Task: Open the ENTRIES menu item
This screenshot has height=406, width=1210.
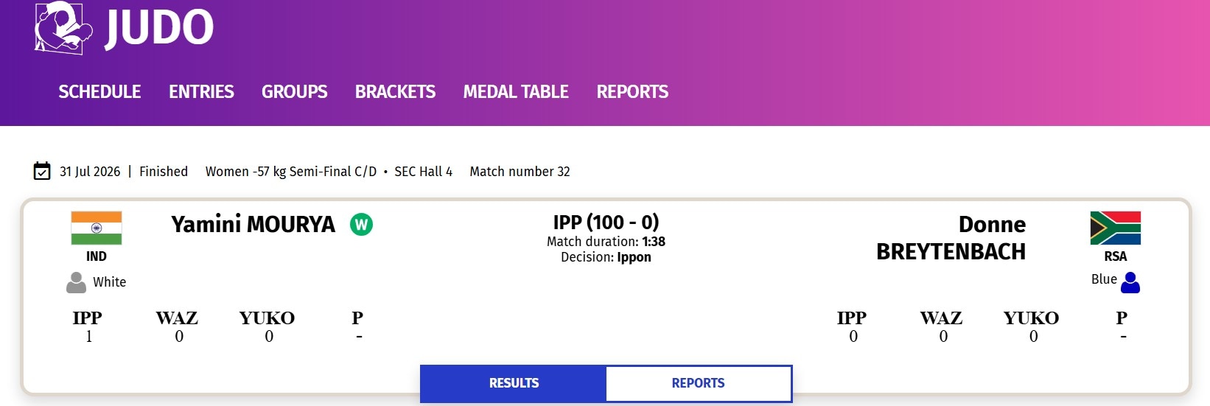Action: pyautogui.click(x=201, y=92)
